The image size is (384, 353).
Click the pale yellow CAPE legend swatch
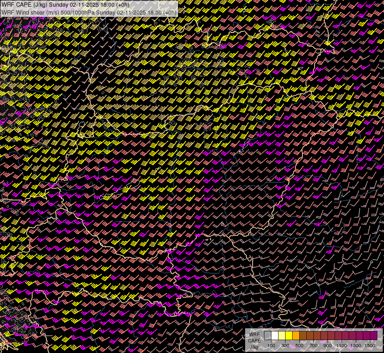[x=282, y=336]
